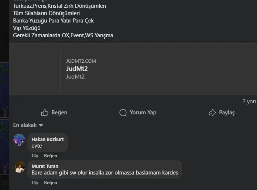Click the empty link preview thumbnail
The image size is (257, 190).
coord(34,69)
